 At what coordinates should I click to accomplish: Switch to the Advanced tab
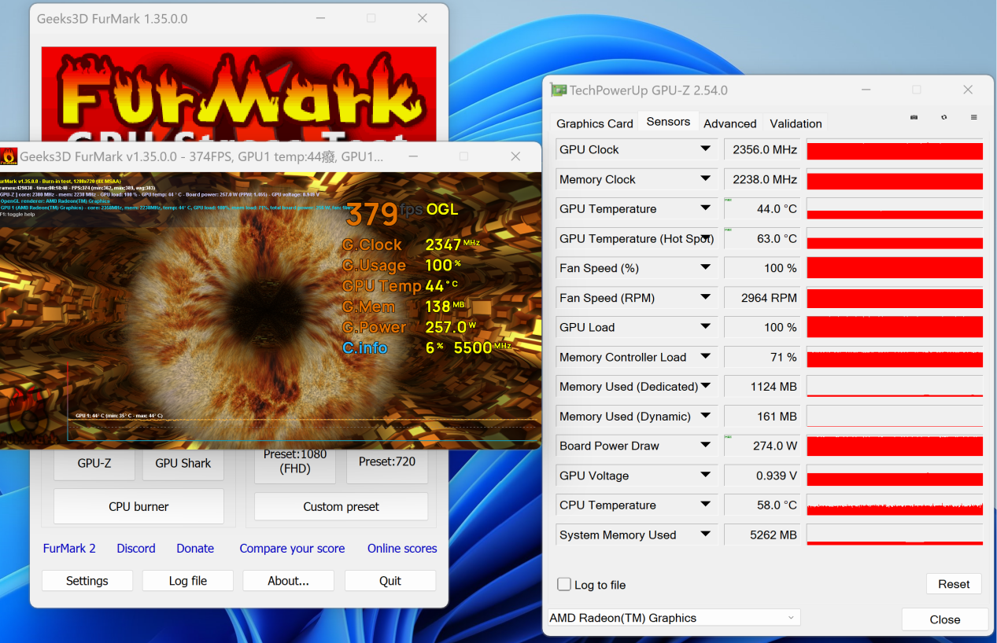point(729,123)
